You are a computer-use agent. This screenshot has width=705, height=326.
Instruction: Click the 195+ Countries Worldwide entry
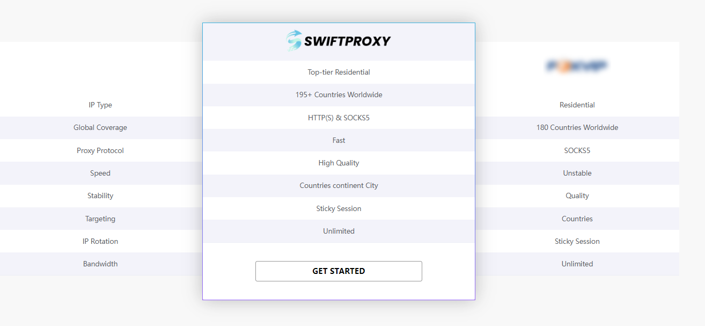pos(339,95)
